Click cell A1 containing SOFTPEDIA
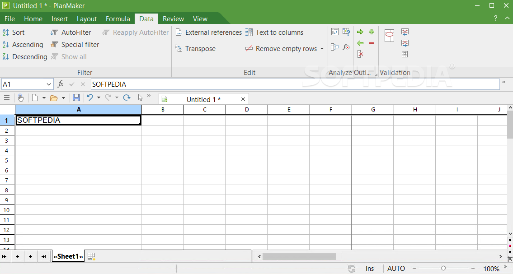The height and width of the screenshot is (274, 513). click(79, 120)
